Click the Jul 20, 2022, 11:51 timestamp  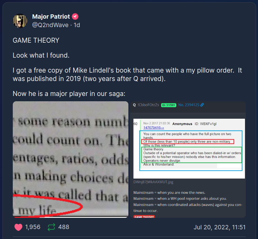click(219, 227)
